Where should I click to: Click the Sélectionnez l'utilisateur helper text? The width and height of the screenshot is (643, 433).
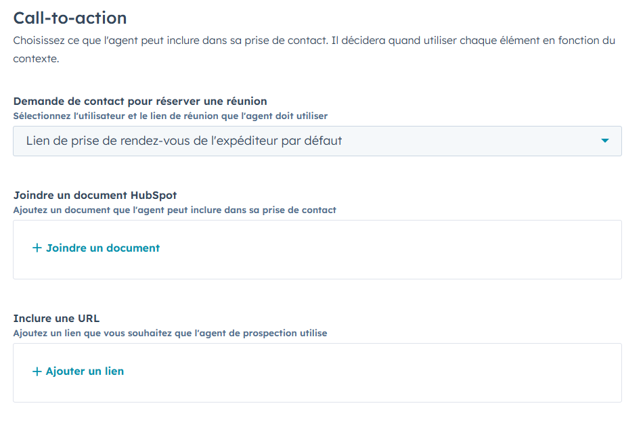(x=170, y=116)
